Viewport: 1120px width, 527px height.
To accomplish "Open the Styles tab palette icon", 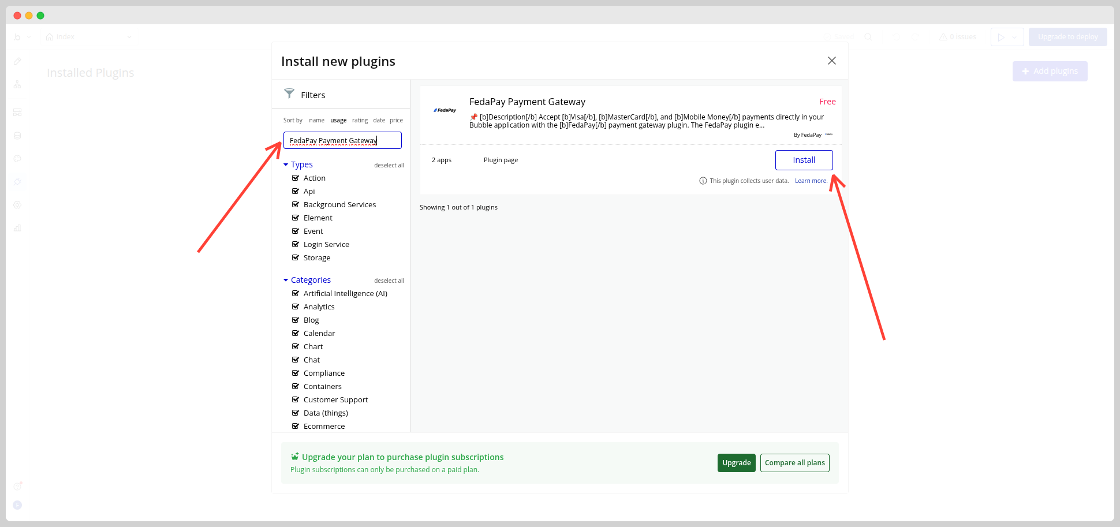I will click(17, 159).
